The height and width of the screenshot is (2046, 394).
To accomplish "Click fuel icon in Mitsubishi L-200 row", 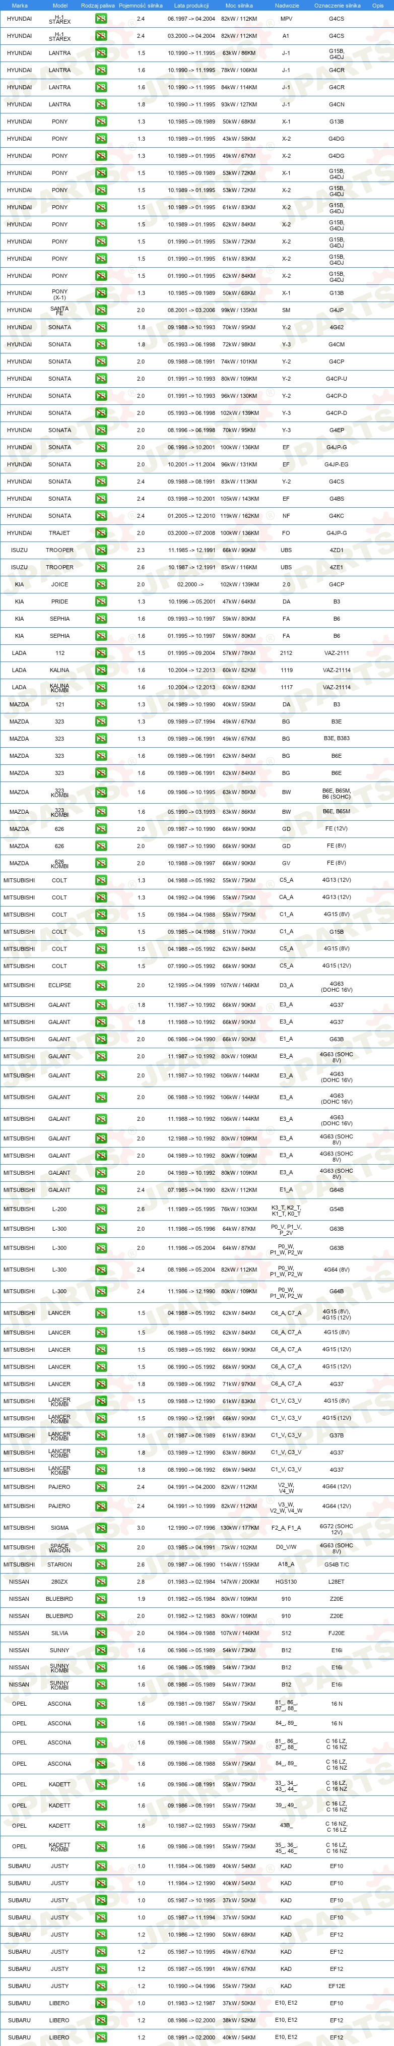I will point(101,1210).
